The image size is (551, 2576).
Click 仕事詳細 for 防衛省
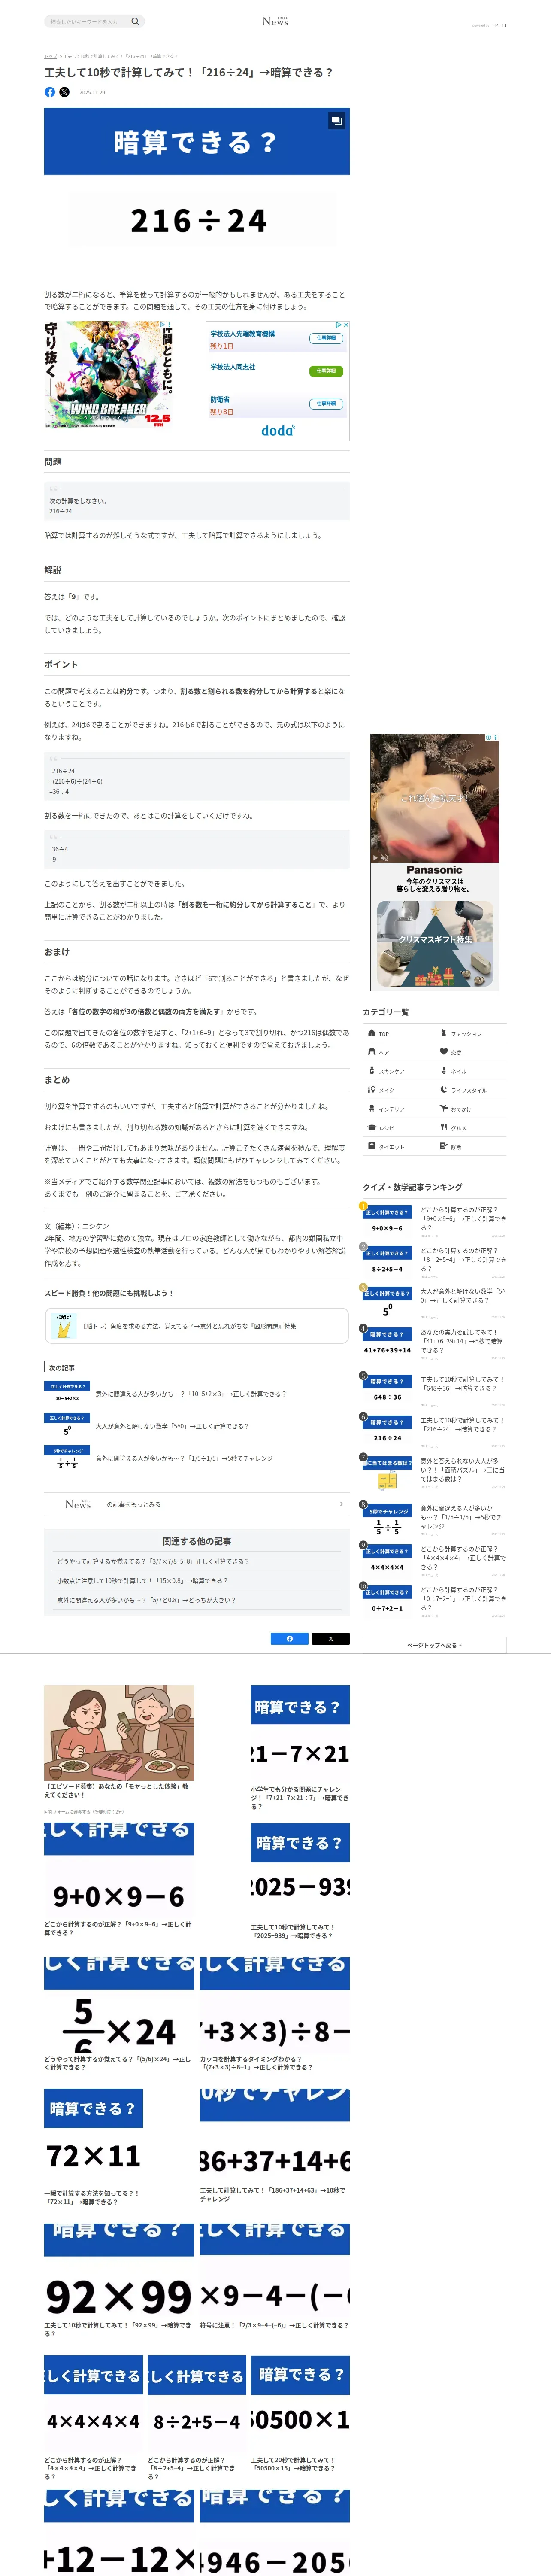(326, 404)
